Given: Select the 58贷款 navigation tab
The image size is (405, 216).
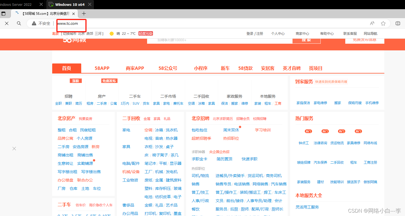Looking at the screenshot, I should (x=245, y=68).
